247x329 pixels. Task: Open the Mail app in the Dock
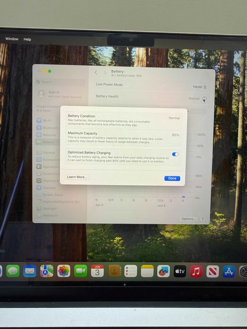pyautogui.click(x=30, y=271)
